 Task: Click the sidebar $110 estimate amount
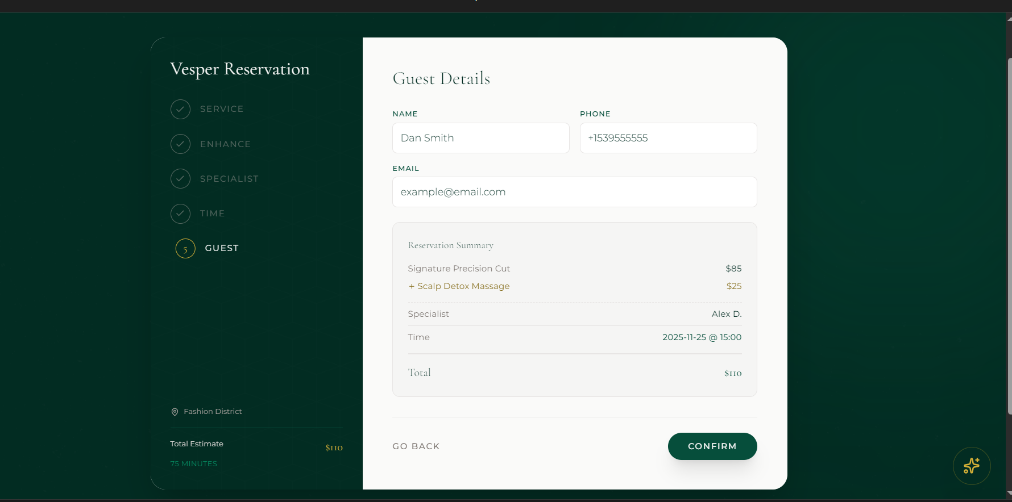point(334,447)
